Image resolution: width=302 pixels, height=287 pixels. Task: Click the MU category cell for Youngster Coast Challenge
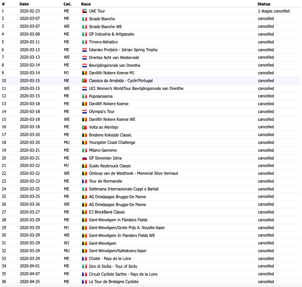tap(67, 143)
